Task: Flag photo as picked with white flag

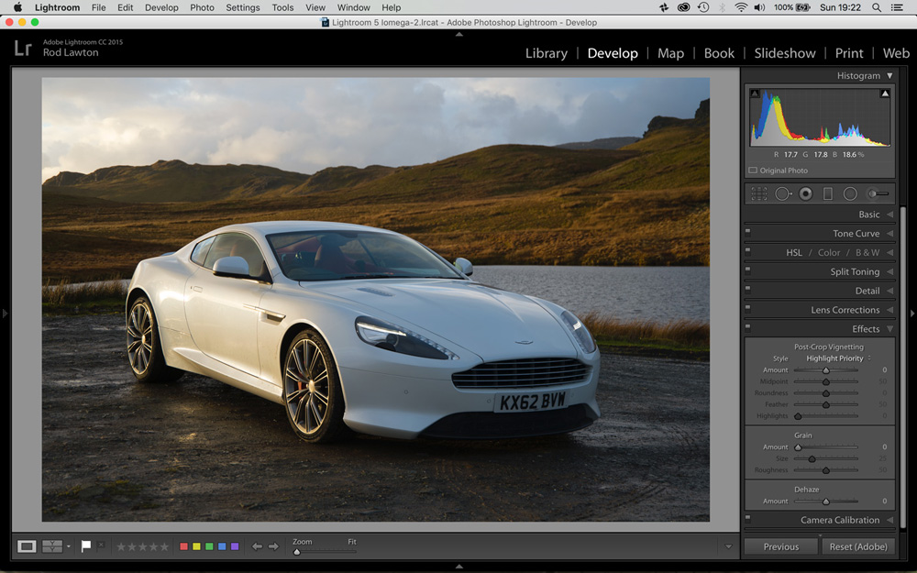Action: (85, 546)
